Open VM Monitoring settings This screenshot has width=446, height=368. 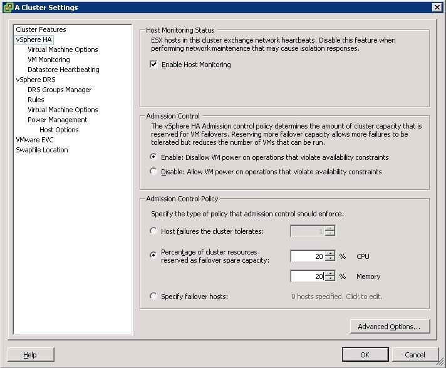pyautogui.click(x=49, y=60)
